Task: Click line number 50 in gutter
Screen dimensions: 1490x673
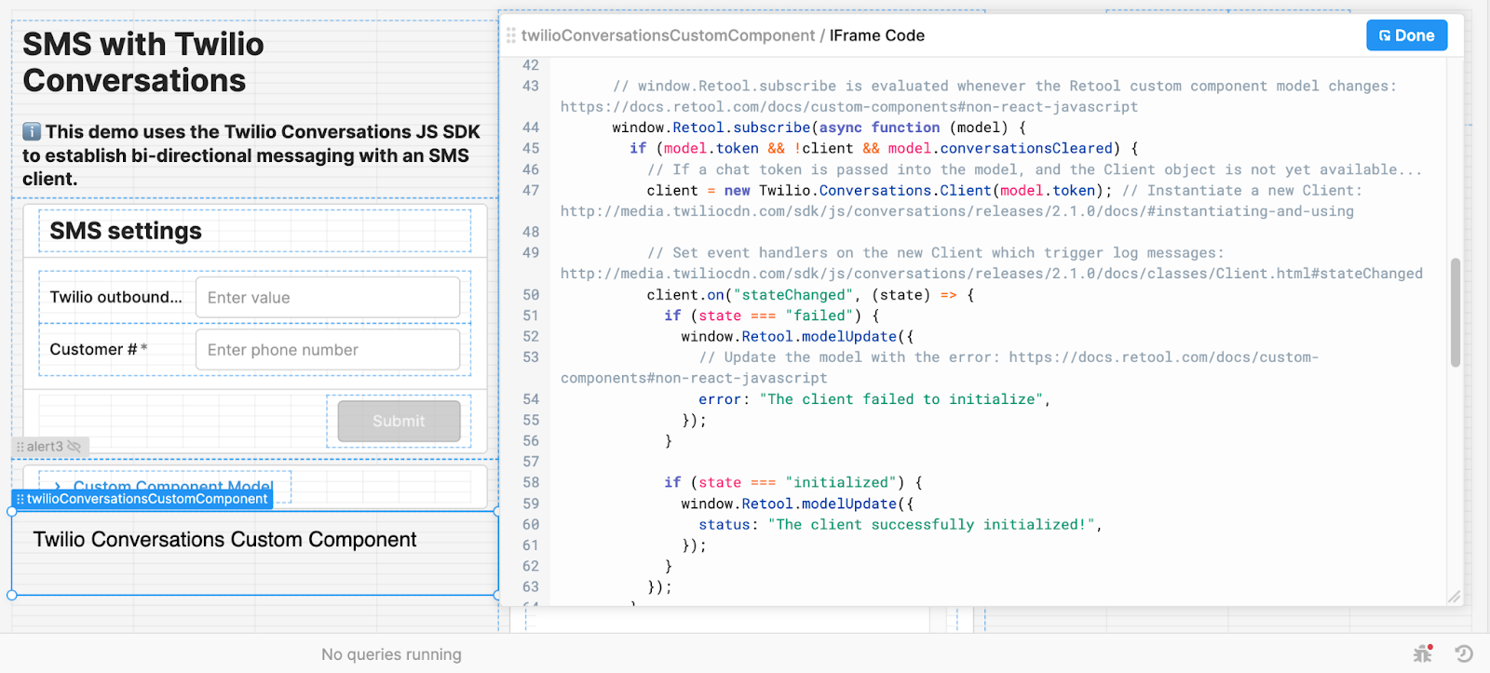Action: [x=531, y=294]
